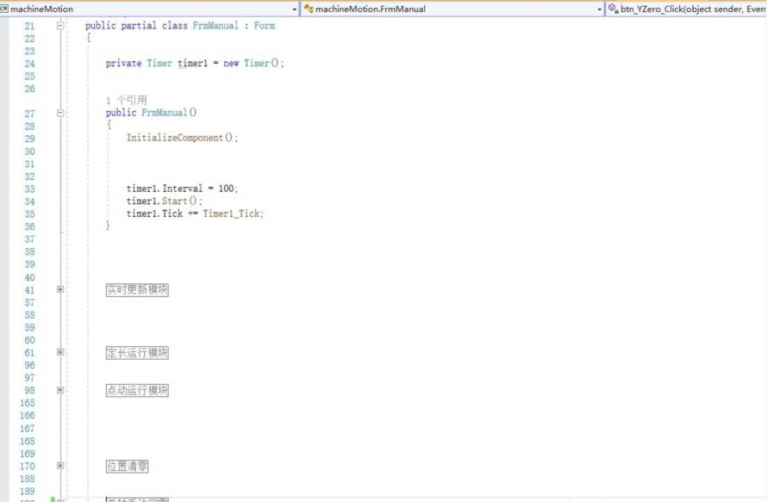
Task: Collapse the FrmManual class at line 21
Action: pos(60,26)
